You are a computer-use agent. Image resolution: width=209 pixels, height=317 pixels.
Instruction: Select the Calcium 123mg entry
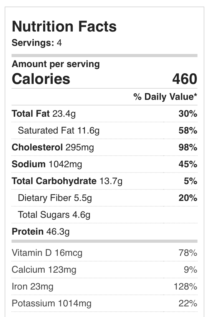coord(44,270)
